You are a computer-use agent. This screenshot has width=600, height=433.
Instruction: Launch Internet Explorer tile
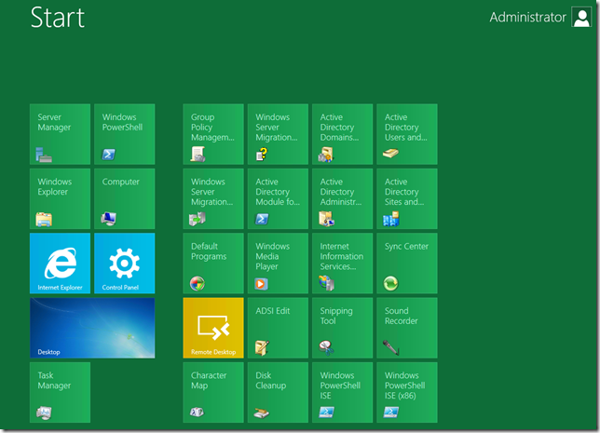click(60, 264)
